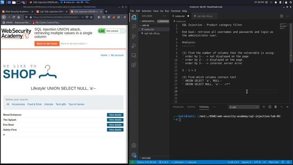The image size is (293, 165).
Task: Select language mode Plain Text
Action: (273, 162)
